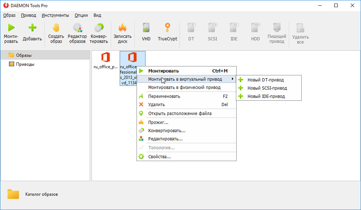Expand Монтировать в виртуальный привод submenu

(x=185, y=79)
